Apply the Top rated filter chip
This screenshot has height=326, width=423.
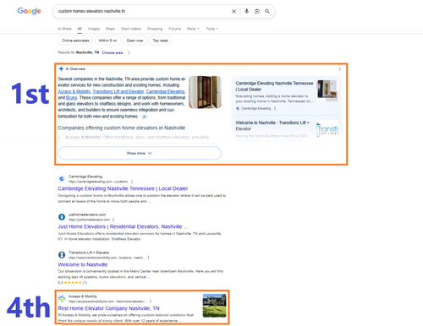click(160, 41)
